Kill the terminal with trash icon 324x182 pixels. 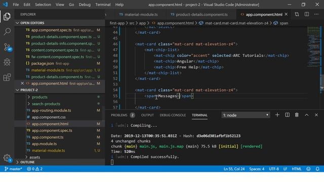297,115
